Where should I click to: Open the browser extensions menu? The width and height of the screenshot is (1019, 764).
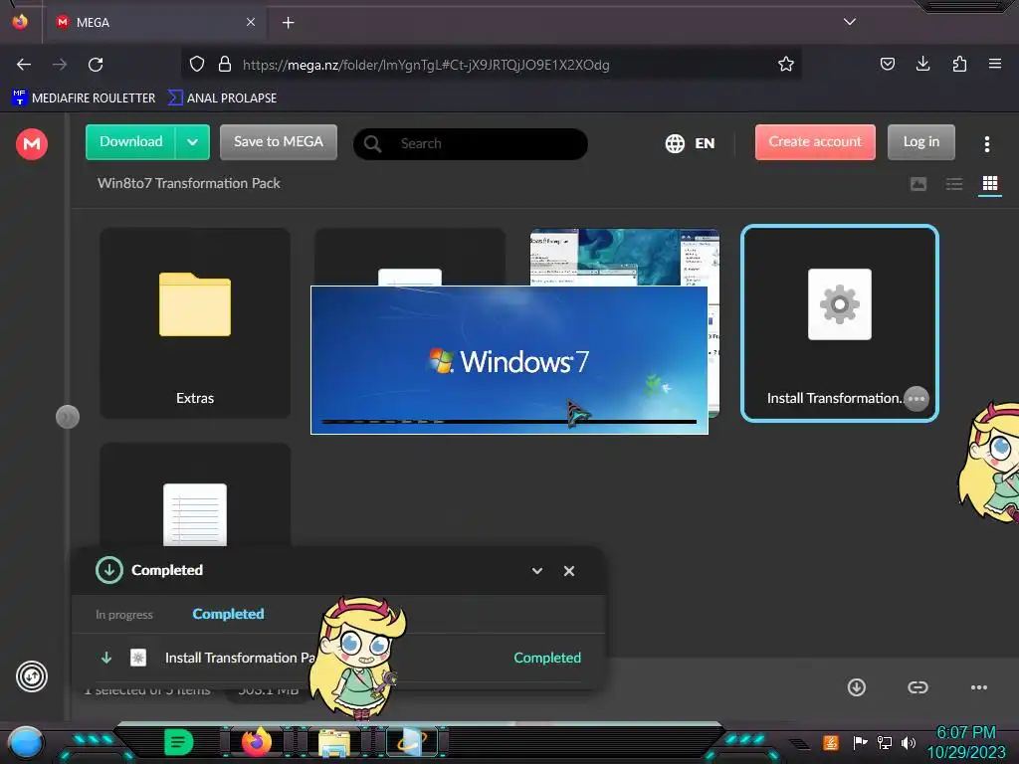[959, 64]
